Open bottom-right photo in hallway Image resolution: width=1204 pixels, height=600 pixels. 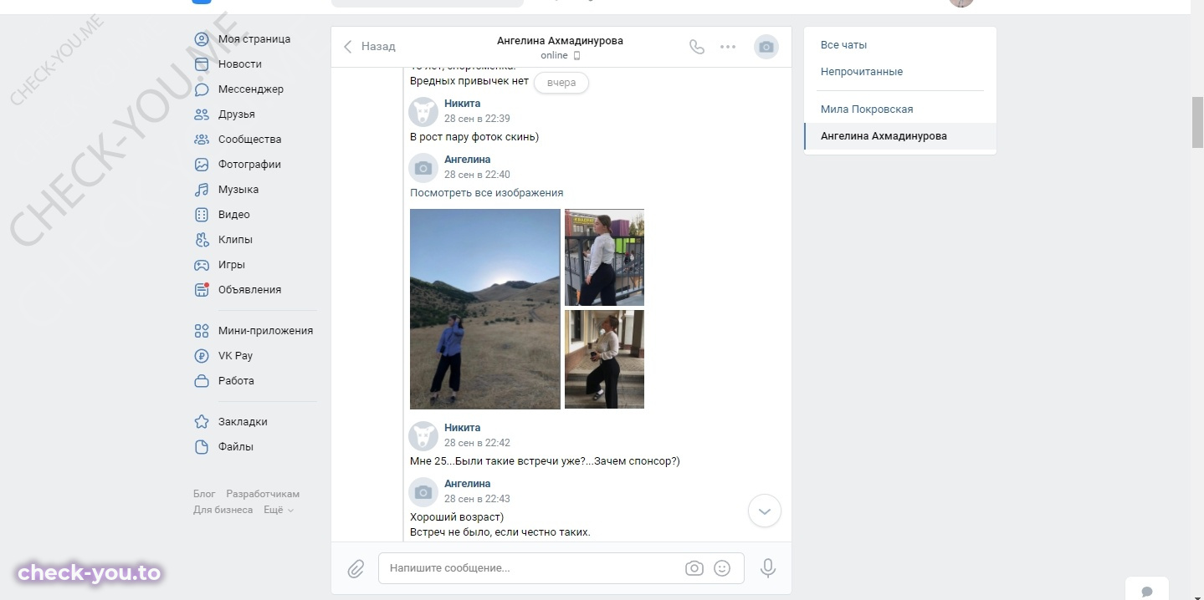tap(604, 359)
